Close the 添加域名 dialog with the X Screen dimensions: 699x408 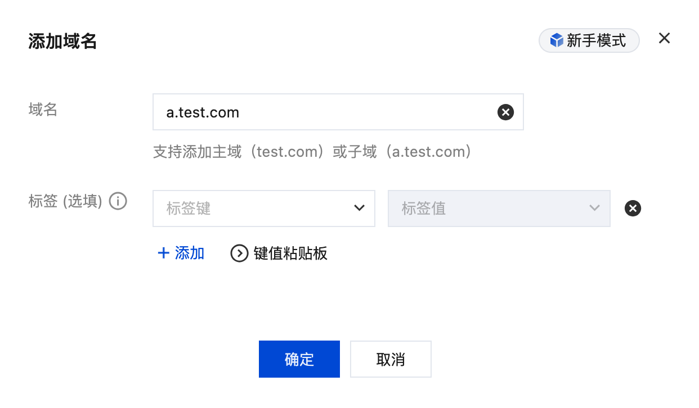tap(664, 38)
